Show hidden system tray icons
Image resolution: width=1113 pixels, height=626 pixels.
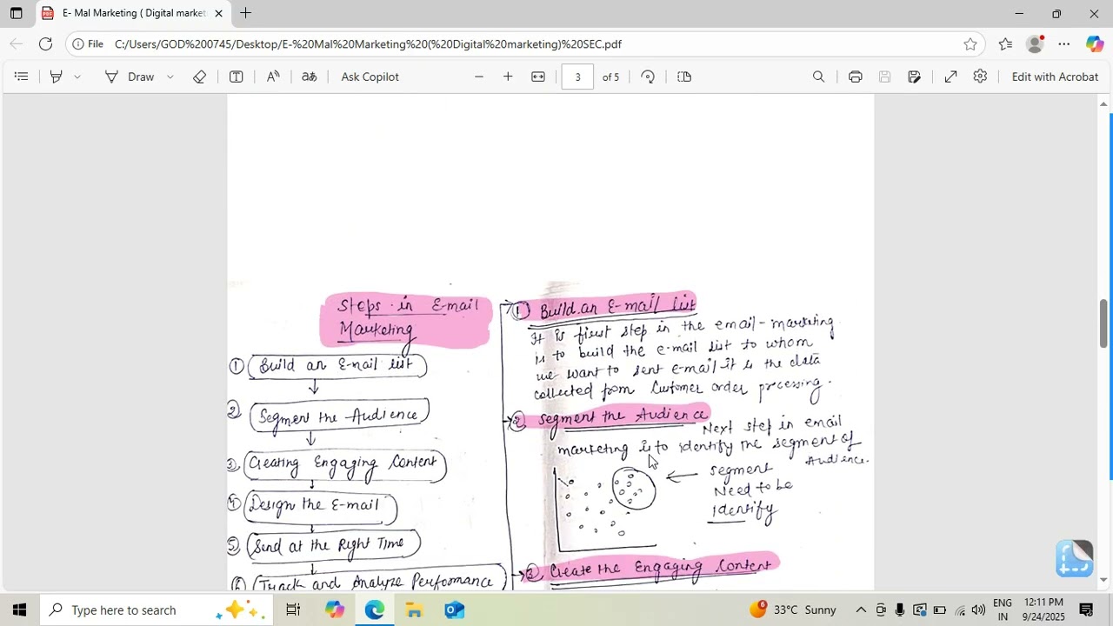click(x=861, y=609)
